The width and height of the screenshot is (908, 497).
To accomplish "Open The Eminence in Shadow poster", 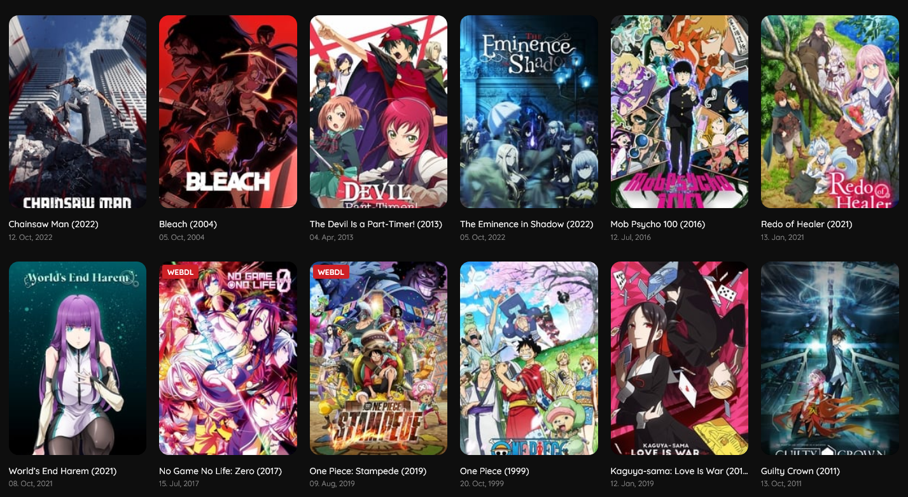I will [x=529, y=112].
